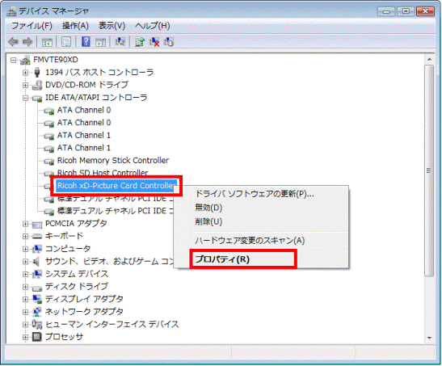Expand the サウンド、ビデオ、およびゲーム node

[25, 262]
